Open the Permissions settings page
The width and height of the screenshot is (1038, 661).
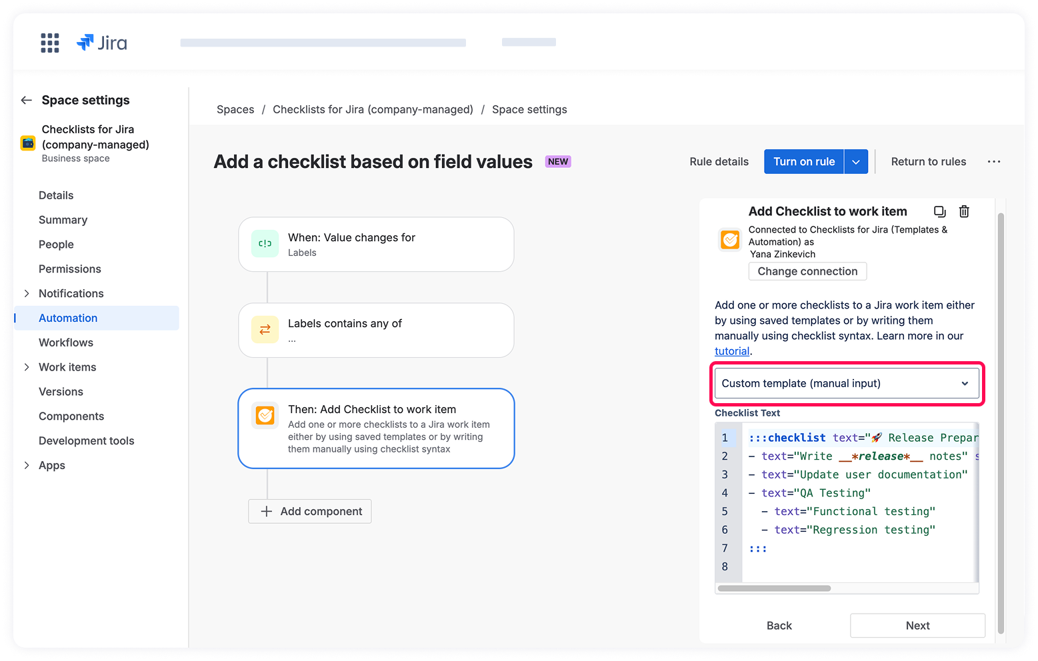tap(70, 269)
